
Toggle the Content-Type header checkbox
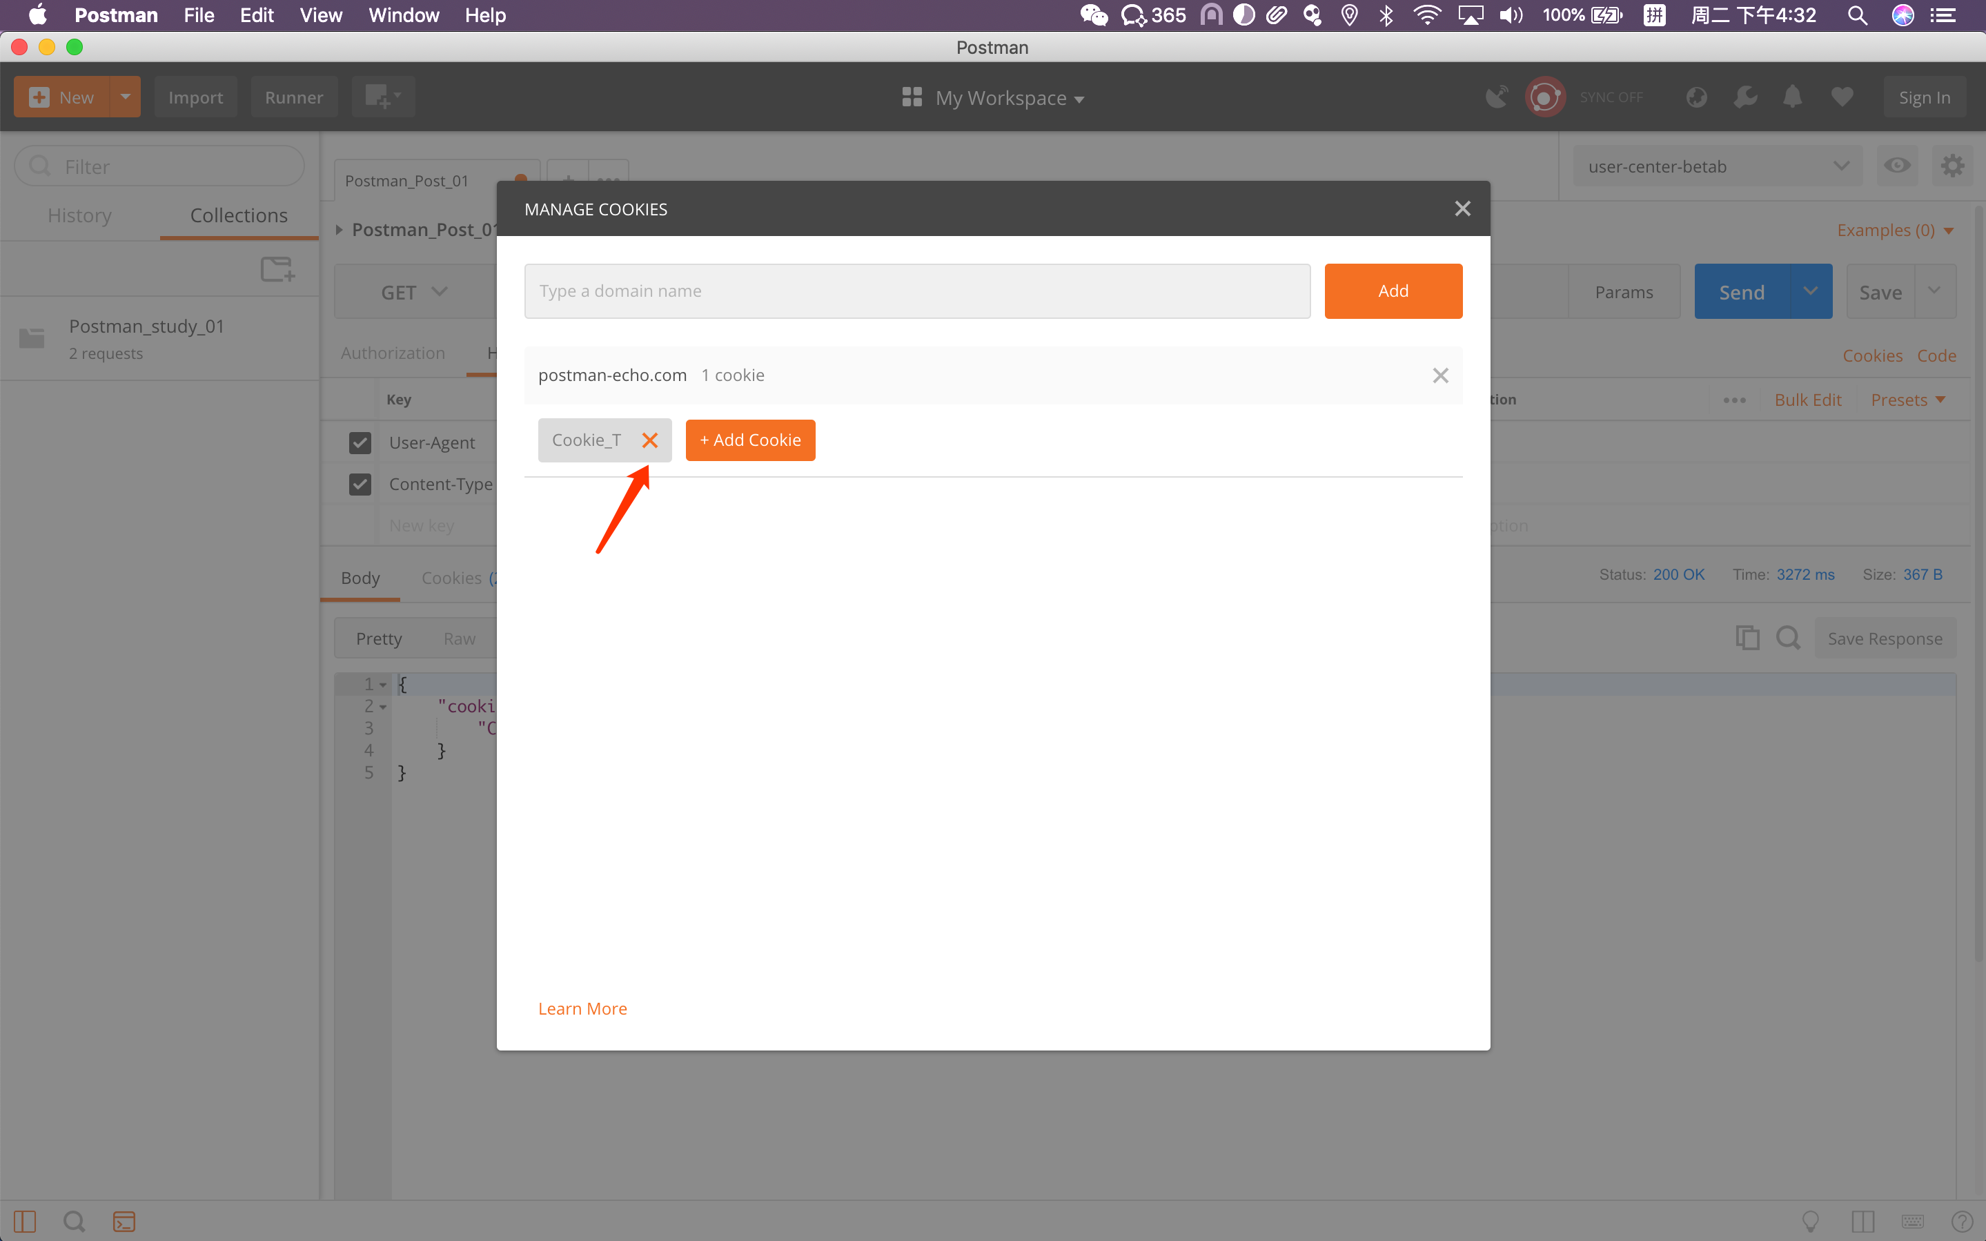tap(360, 485)
